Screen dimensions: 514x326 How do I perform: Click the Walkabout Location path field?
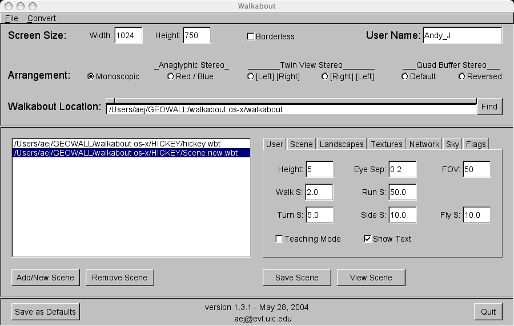point(291,109)
